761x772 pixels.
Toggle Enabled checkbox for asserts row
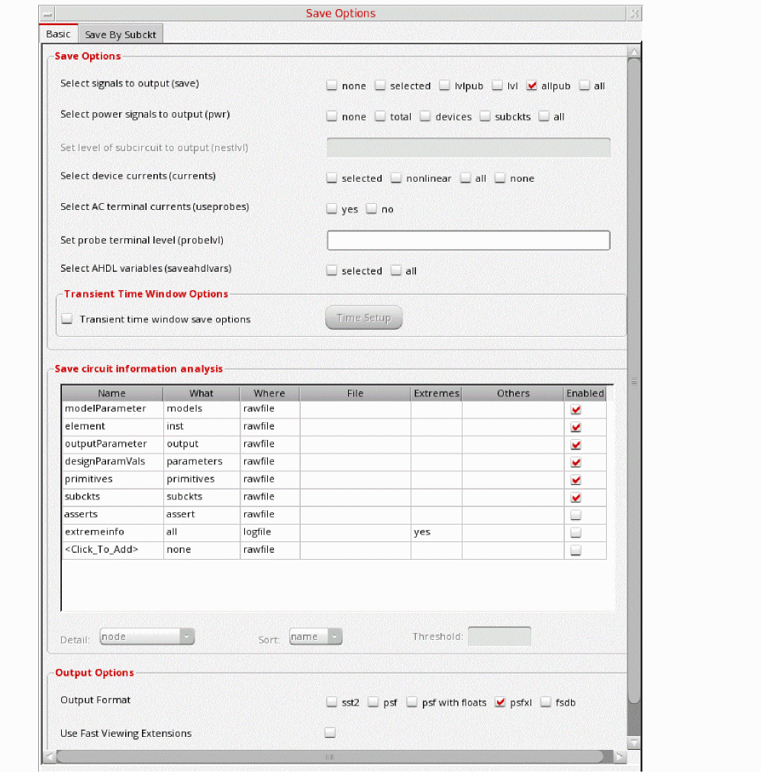576,515
